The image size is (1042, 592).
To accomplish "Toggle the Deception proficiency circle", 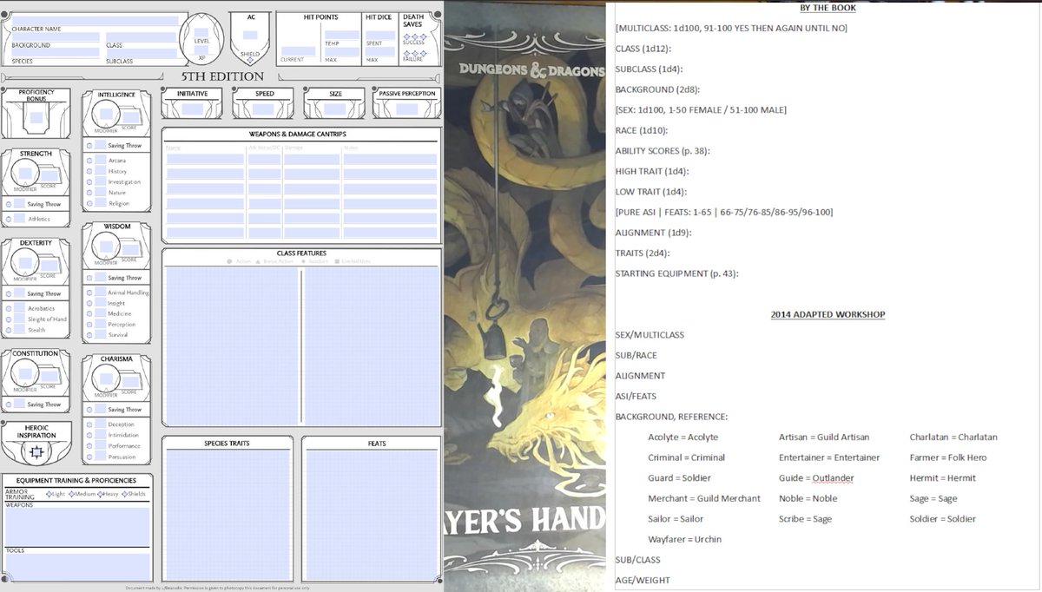I will click(x=90, y=424).
